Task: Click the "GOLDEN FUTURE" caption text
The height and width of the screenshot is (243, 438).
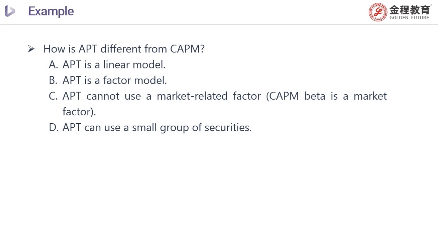Action: point(409,18)
